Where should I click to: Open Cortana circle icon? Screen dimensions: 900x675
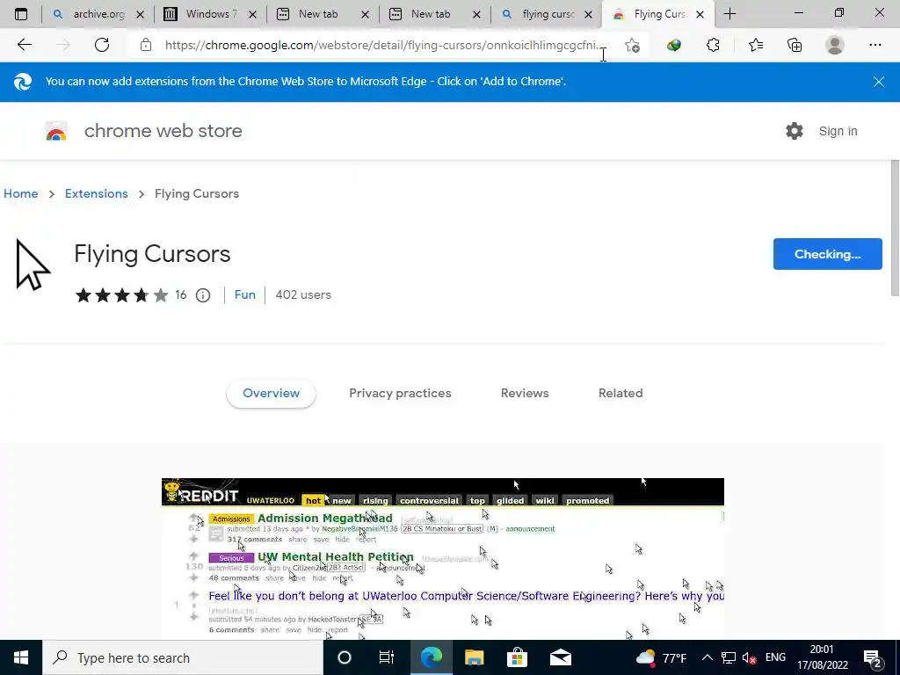coord(344,657)
